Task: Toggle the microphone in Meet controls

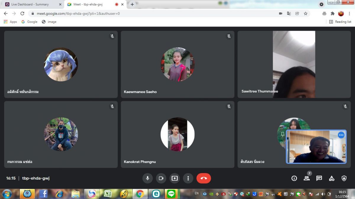Action: [147, 178]
